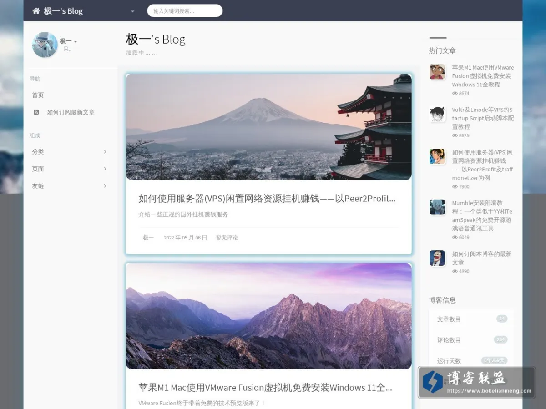Open article 如何使用服务器(VPS)闲置网络资源挂机赚钱 title
This screenshot has height=409, width=546.
tap(267, 198)
